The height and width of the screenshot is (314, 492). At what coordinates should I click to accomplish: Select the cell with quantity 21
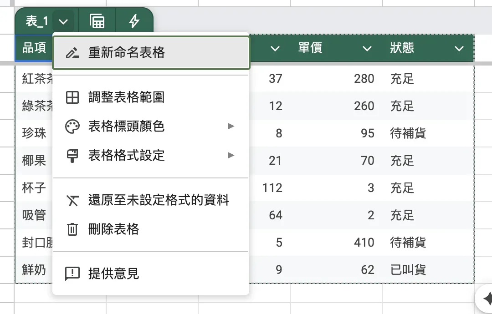coord(270,161)
